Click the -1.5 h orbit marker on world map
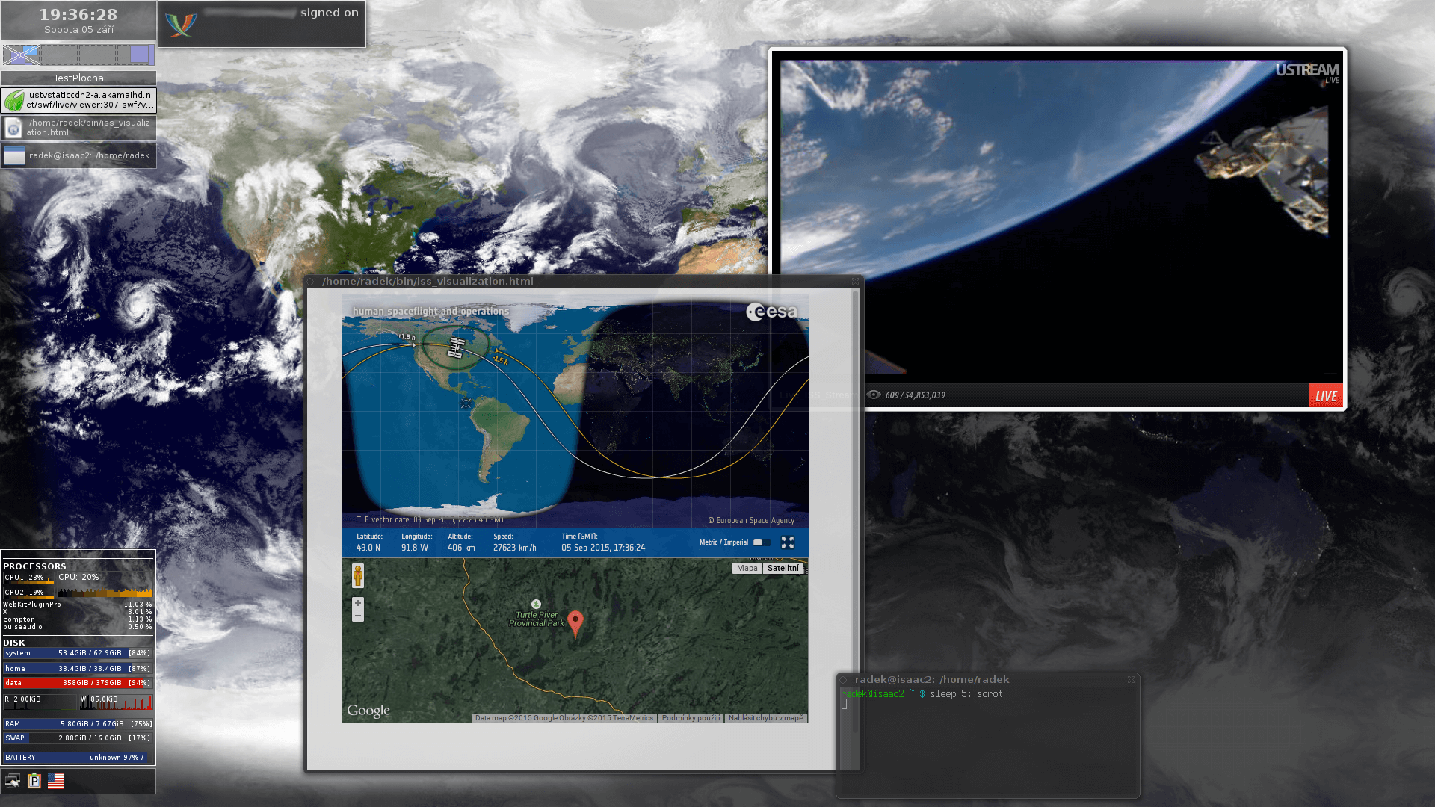This screenshot has height=807, width=1435. tap(500, 360)
